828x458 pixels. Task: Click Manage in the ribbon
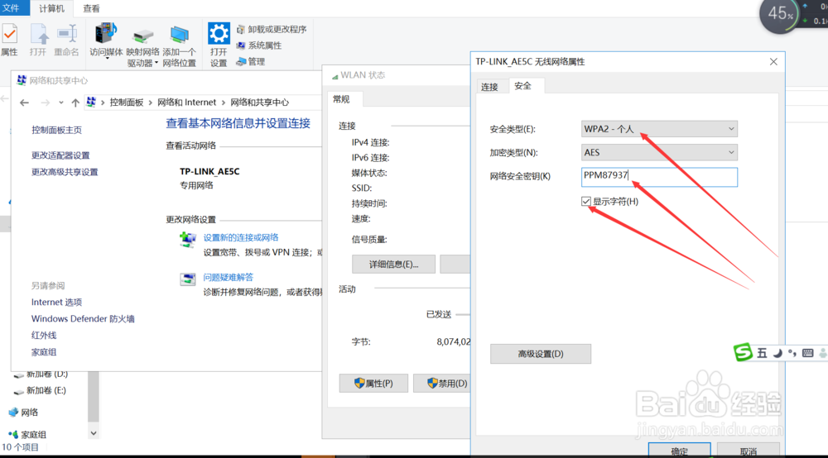[251, 62]
